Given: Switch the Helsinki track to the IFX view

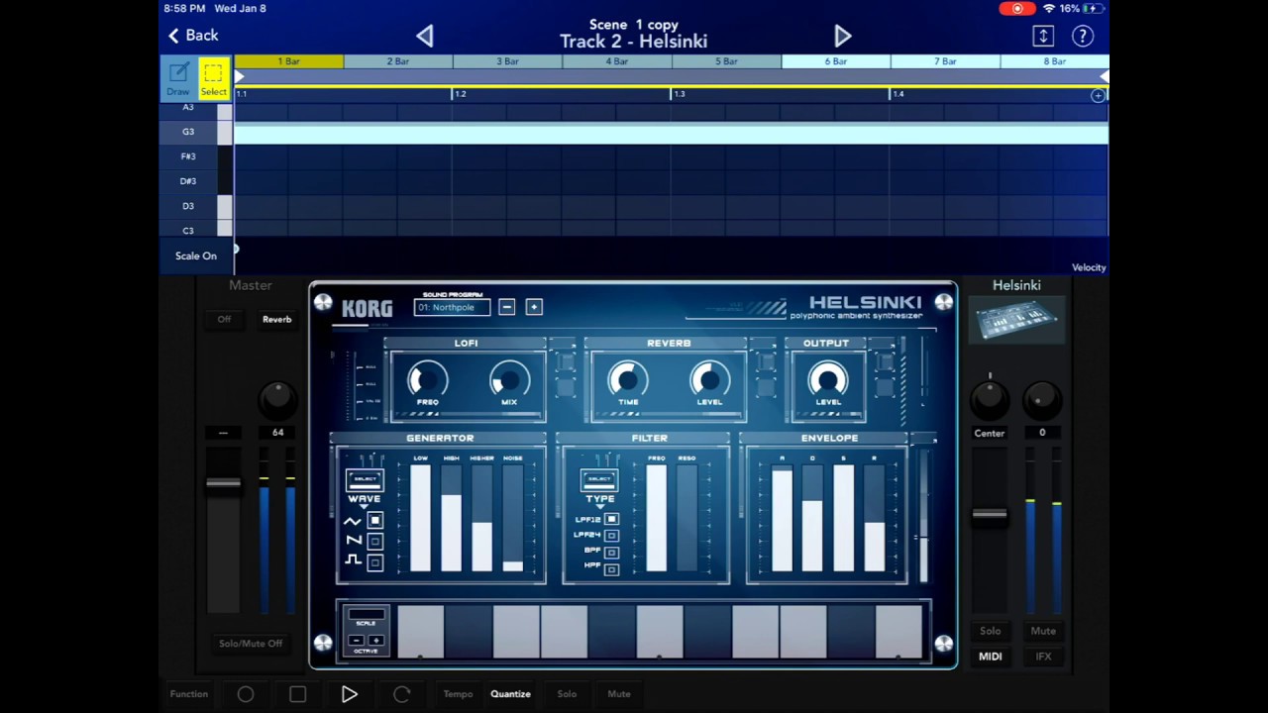Looking at the screenshot, I should tap(1043, 657).
